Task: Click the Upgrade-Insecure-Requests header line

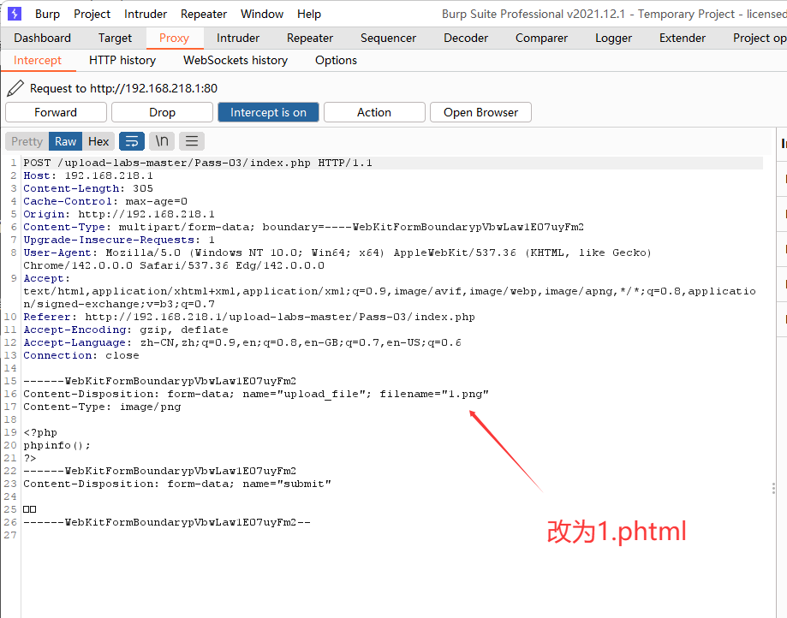Action: coord(119,240)
